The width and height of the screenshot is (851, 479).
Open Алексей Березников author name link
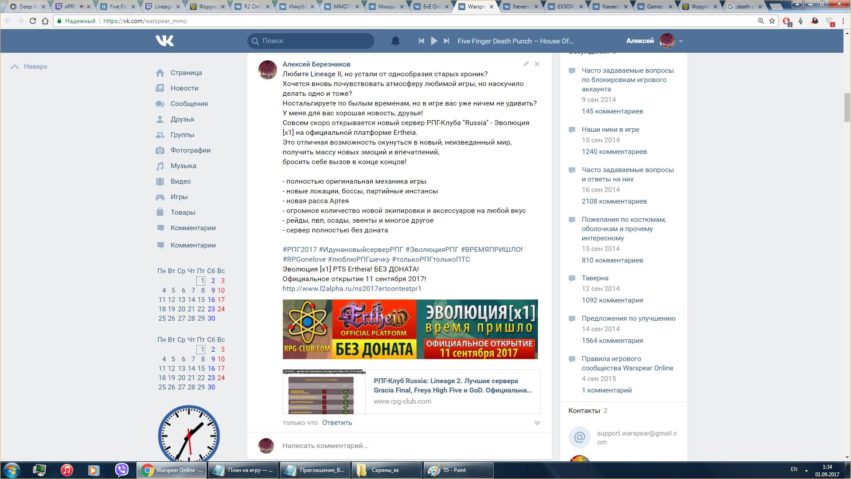(316, 64)
